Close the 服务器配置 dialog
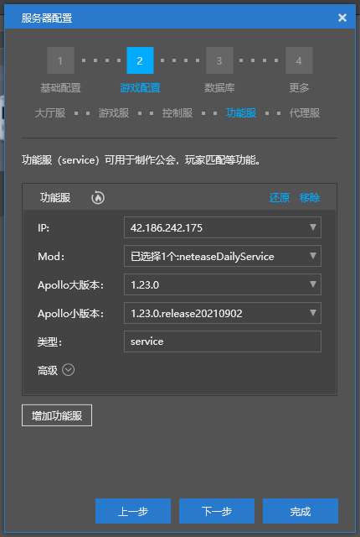 [342, 18]
